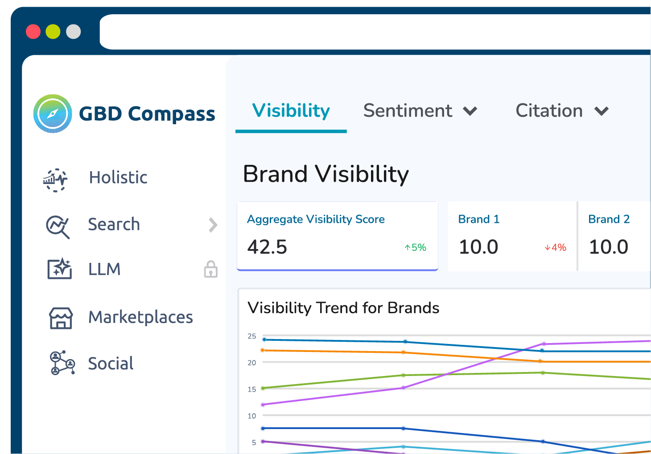Open the Social sidebar link

(111, 364)
